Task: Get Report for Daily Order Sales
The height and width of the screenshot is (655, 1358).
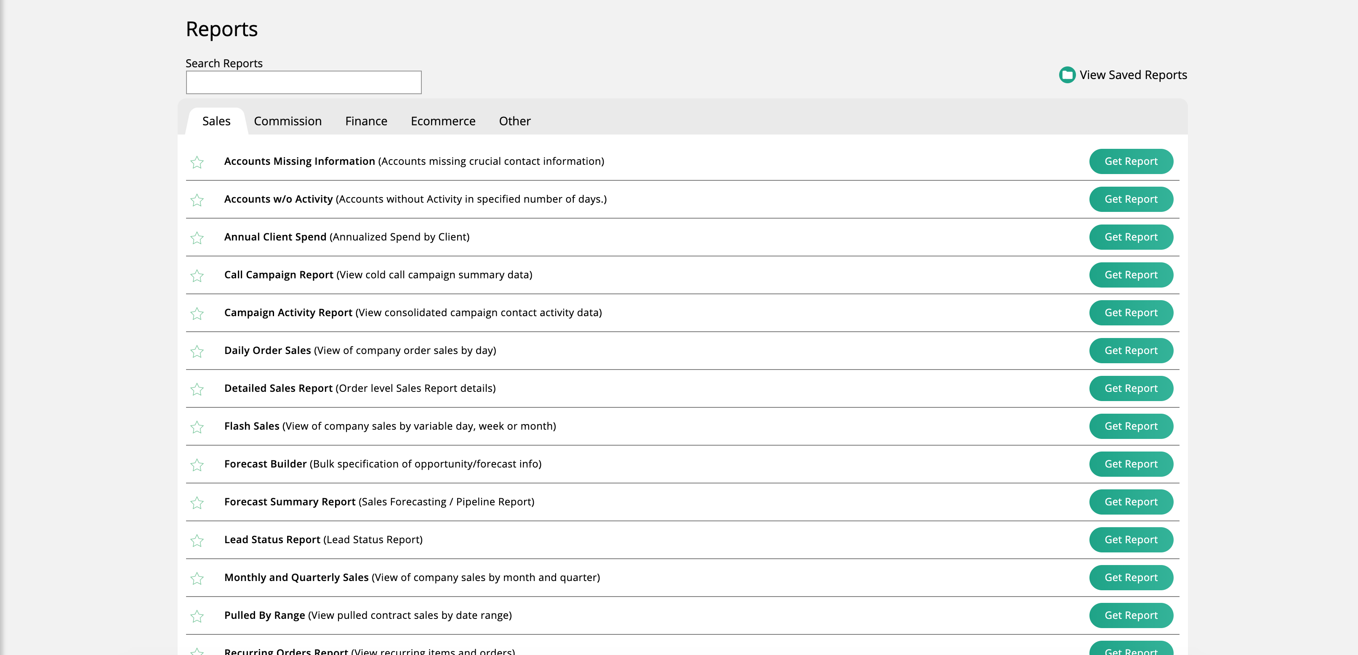Action: 1131,351
